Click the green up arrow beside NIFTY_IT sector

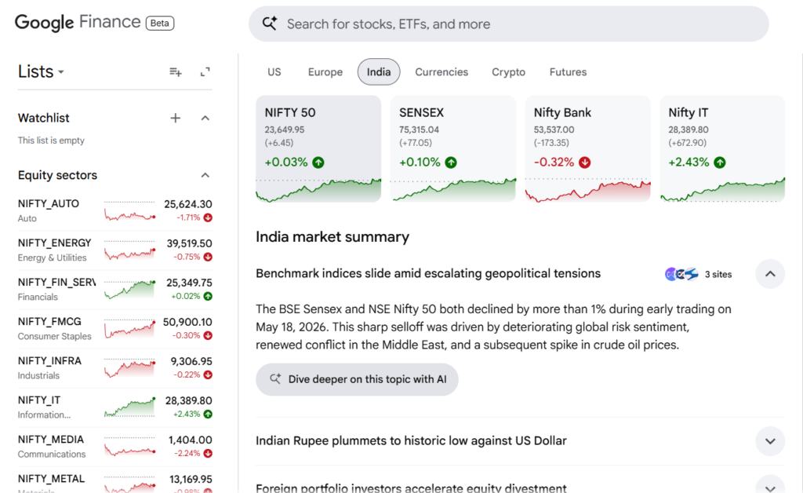pos(208,414)
